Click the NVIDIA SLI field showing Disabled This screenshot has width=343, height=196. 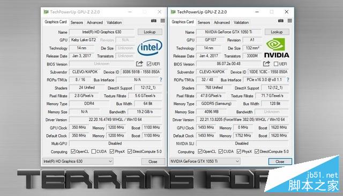click(242, 143)
